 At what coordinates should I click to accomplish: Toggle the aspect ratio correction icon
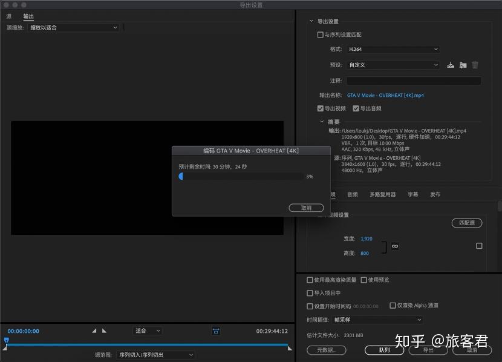[216, 331]
